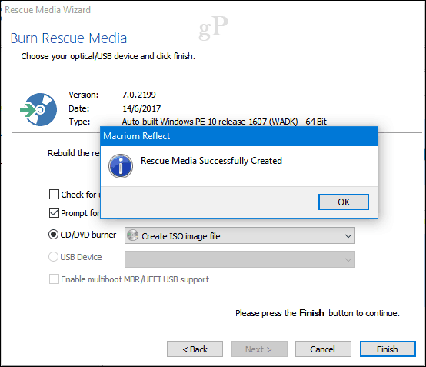
Task: Select the USB Device radio button
Action: tap(53, 257)
